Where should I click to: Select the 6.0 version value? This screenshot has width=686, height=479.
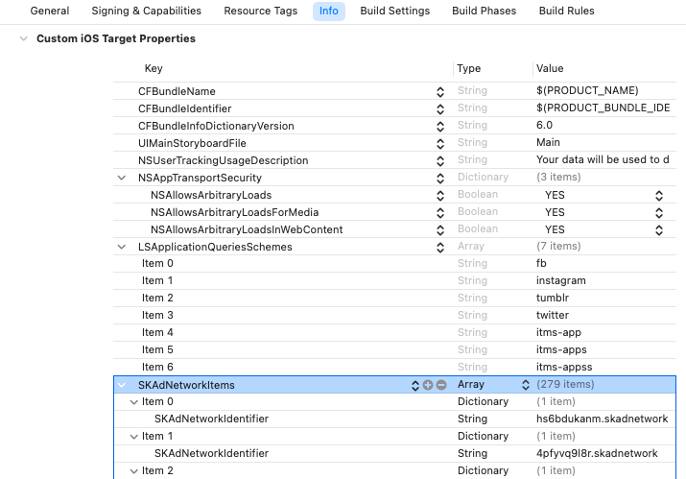pyautogui.click(x=544, y=125)
